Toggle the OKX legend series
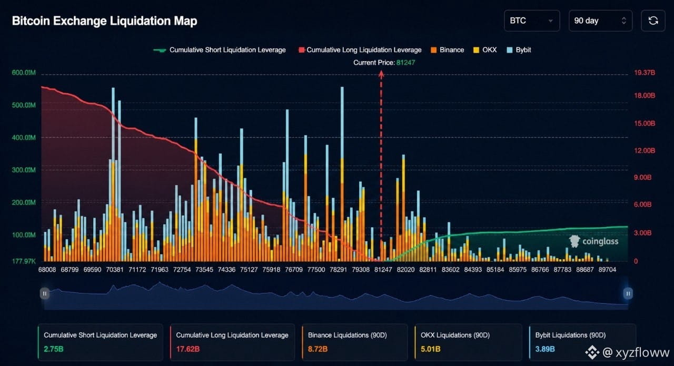This screenshot has width=674, height=366. (x=485, y=50)
